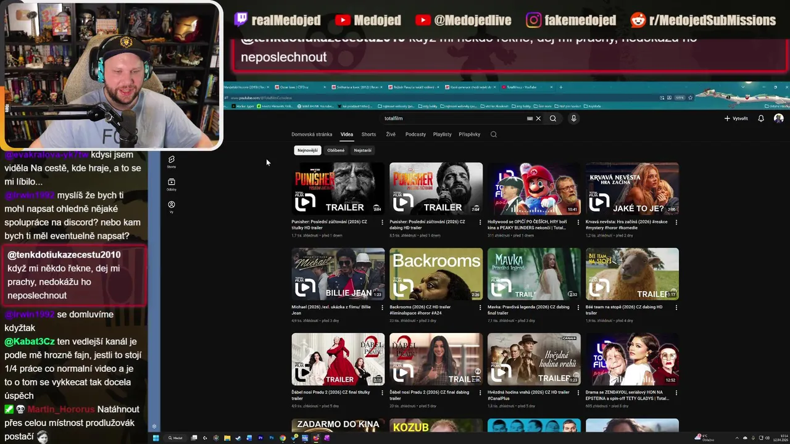Click Hledat search on Windows taskbar
The image size is (790, 444).
176,438
